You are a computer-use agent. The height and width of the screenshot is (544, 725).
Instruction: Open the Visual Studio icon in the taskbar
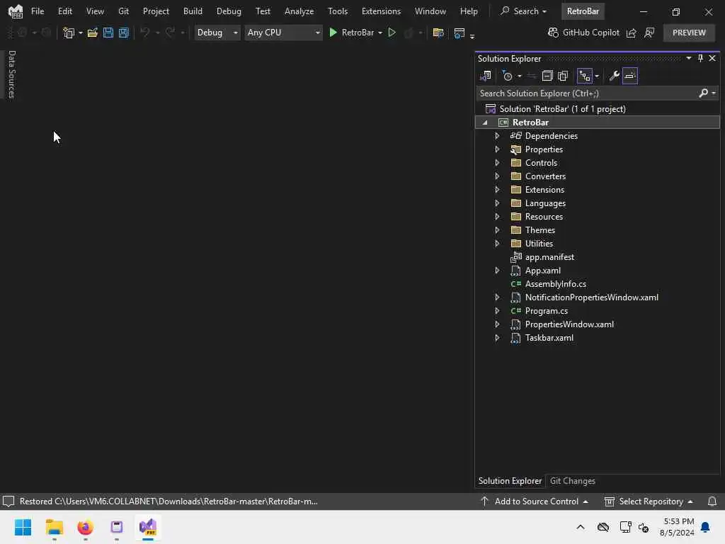[148, 527]
